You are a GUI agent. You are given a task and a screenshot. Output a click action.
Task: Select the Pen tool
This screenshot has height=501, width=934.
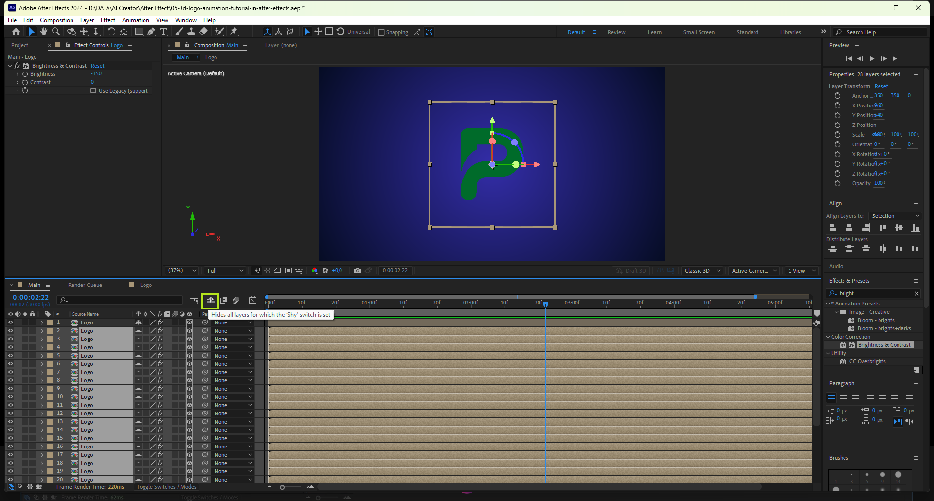pos(151,32)
